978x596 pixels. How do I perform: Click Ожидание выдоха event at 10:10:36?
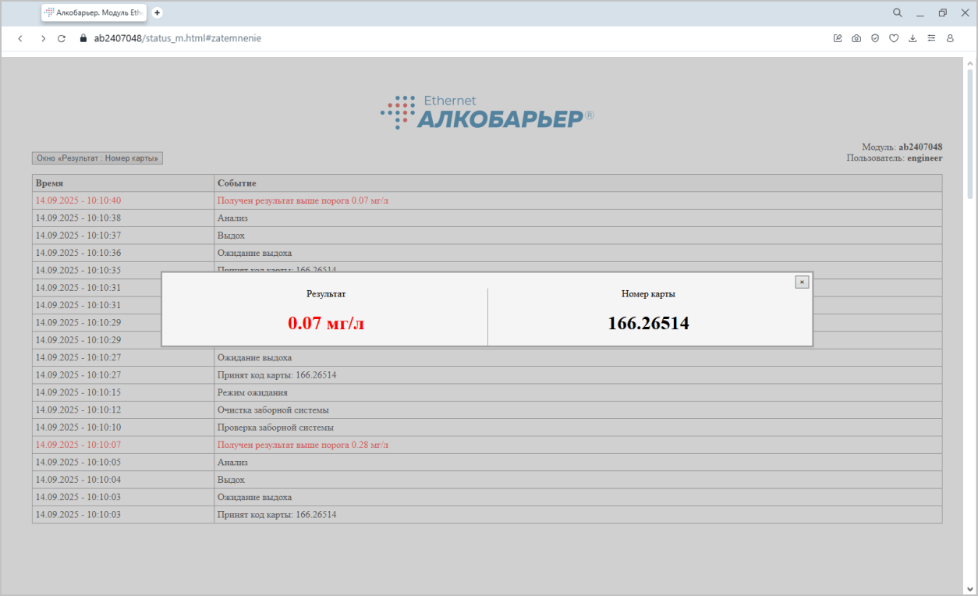[x=254, y=253]
